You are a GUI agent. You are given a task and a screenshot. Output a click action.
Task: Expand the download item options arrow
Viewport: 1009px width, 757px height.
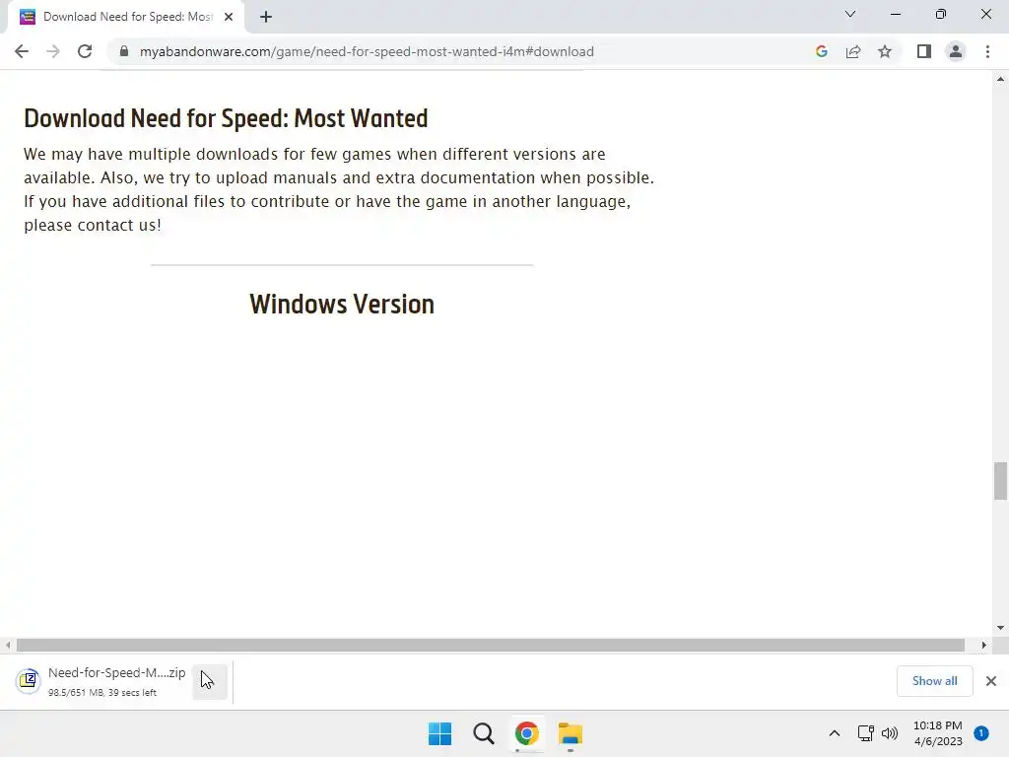click(210, 681)
